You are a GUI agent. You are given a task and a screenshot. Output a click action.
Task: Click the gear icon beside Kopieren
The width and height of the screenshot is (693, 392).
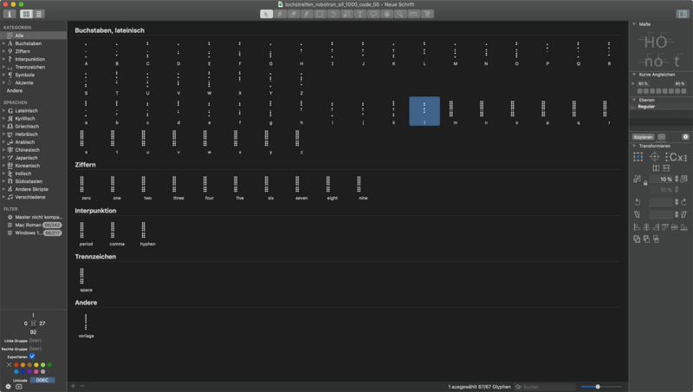[x=685, y=136]
